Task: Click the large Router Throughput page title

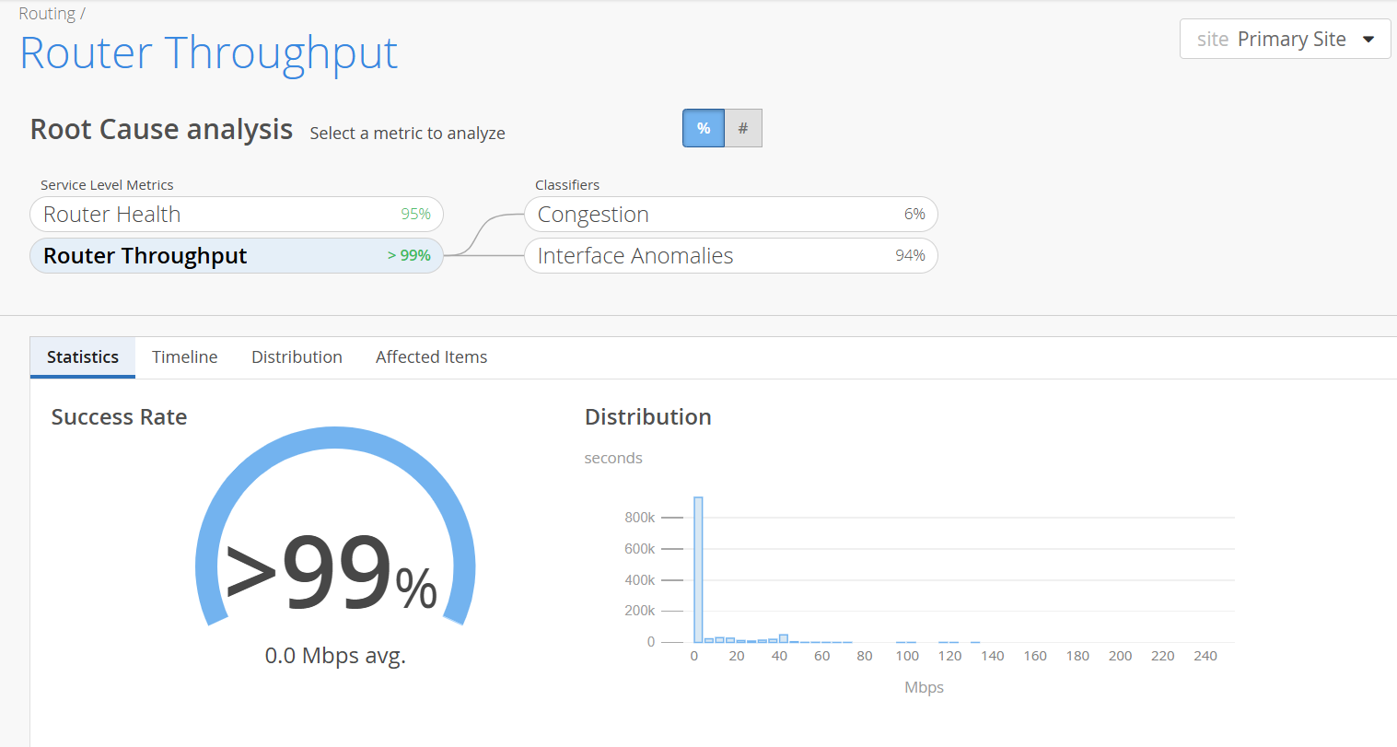Action: pyautogui.click(x=209, y=53)
